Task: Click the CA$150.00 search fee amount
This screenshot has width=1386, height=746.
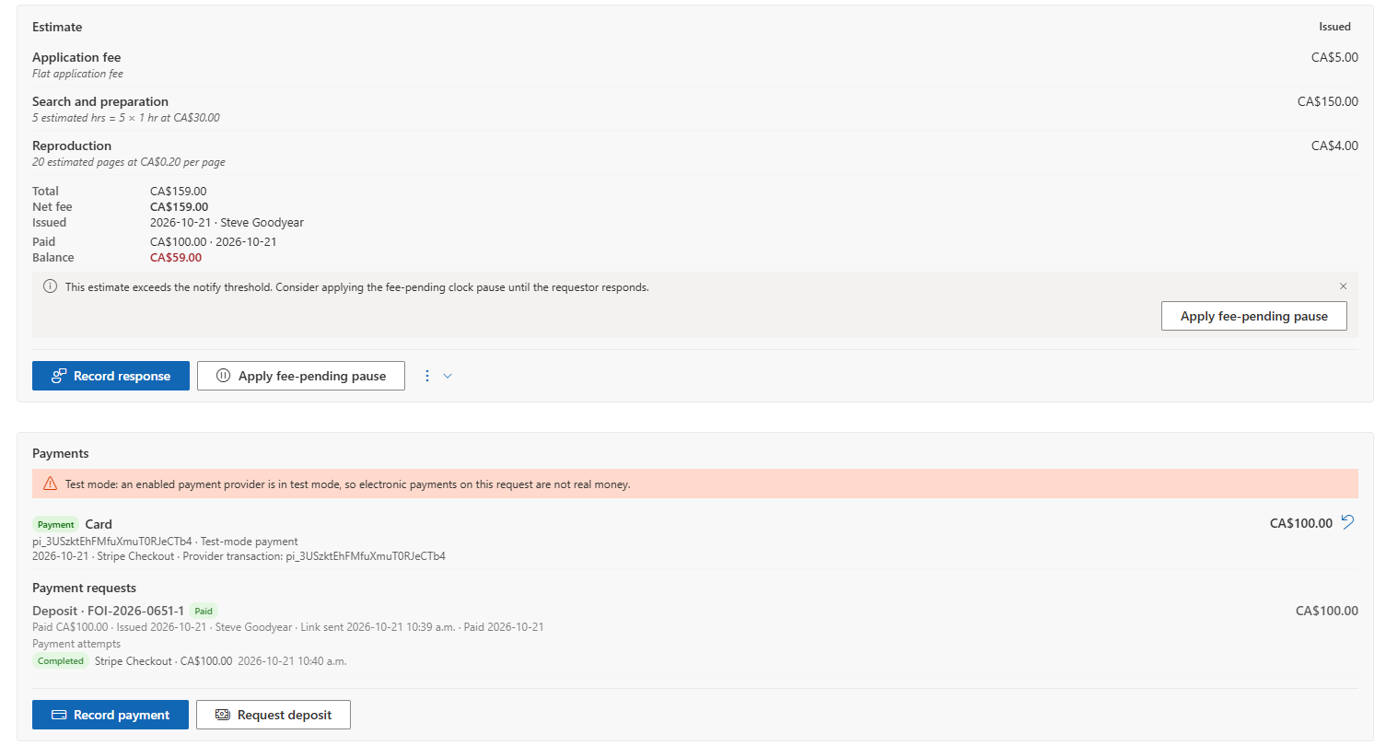Action: coord(1327,101)
